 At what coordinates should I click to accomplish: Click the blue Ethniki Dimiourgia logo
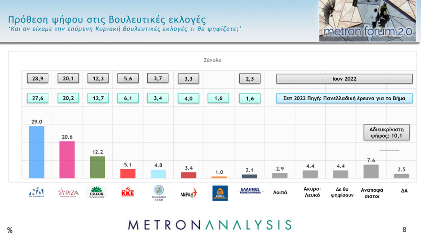[220, 193]
